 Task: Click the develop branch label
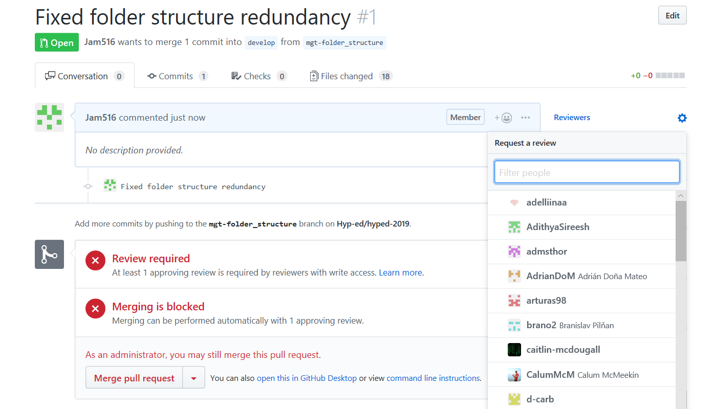(261, 42)
